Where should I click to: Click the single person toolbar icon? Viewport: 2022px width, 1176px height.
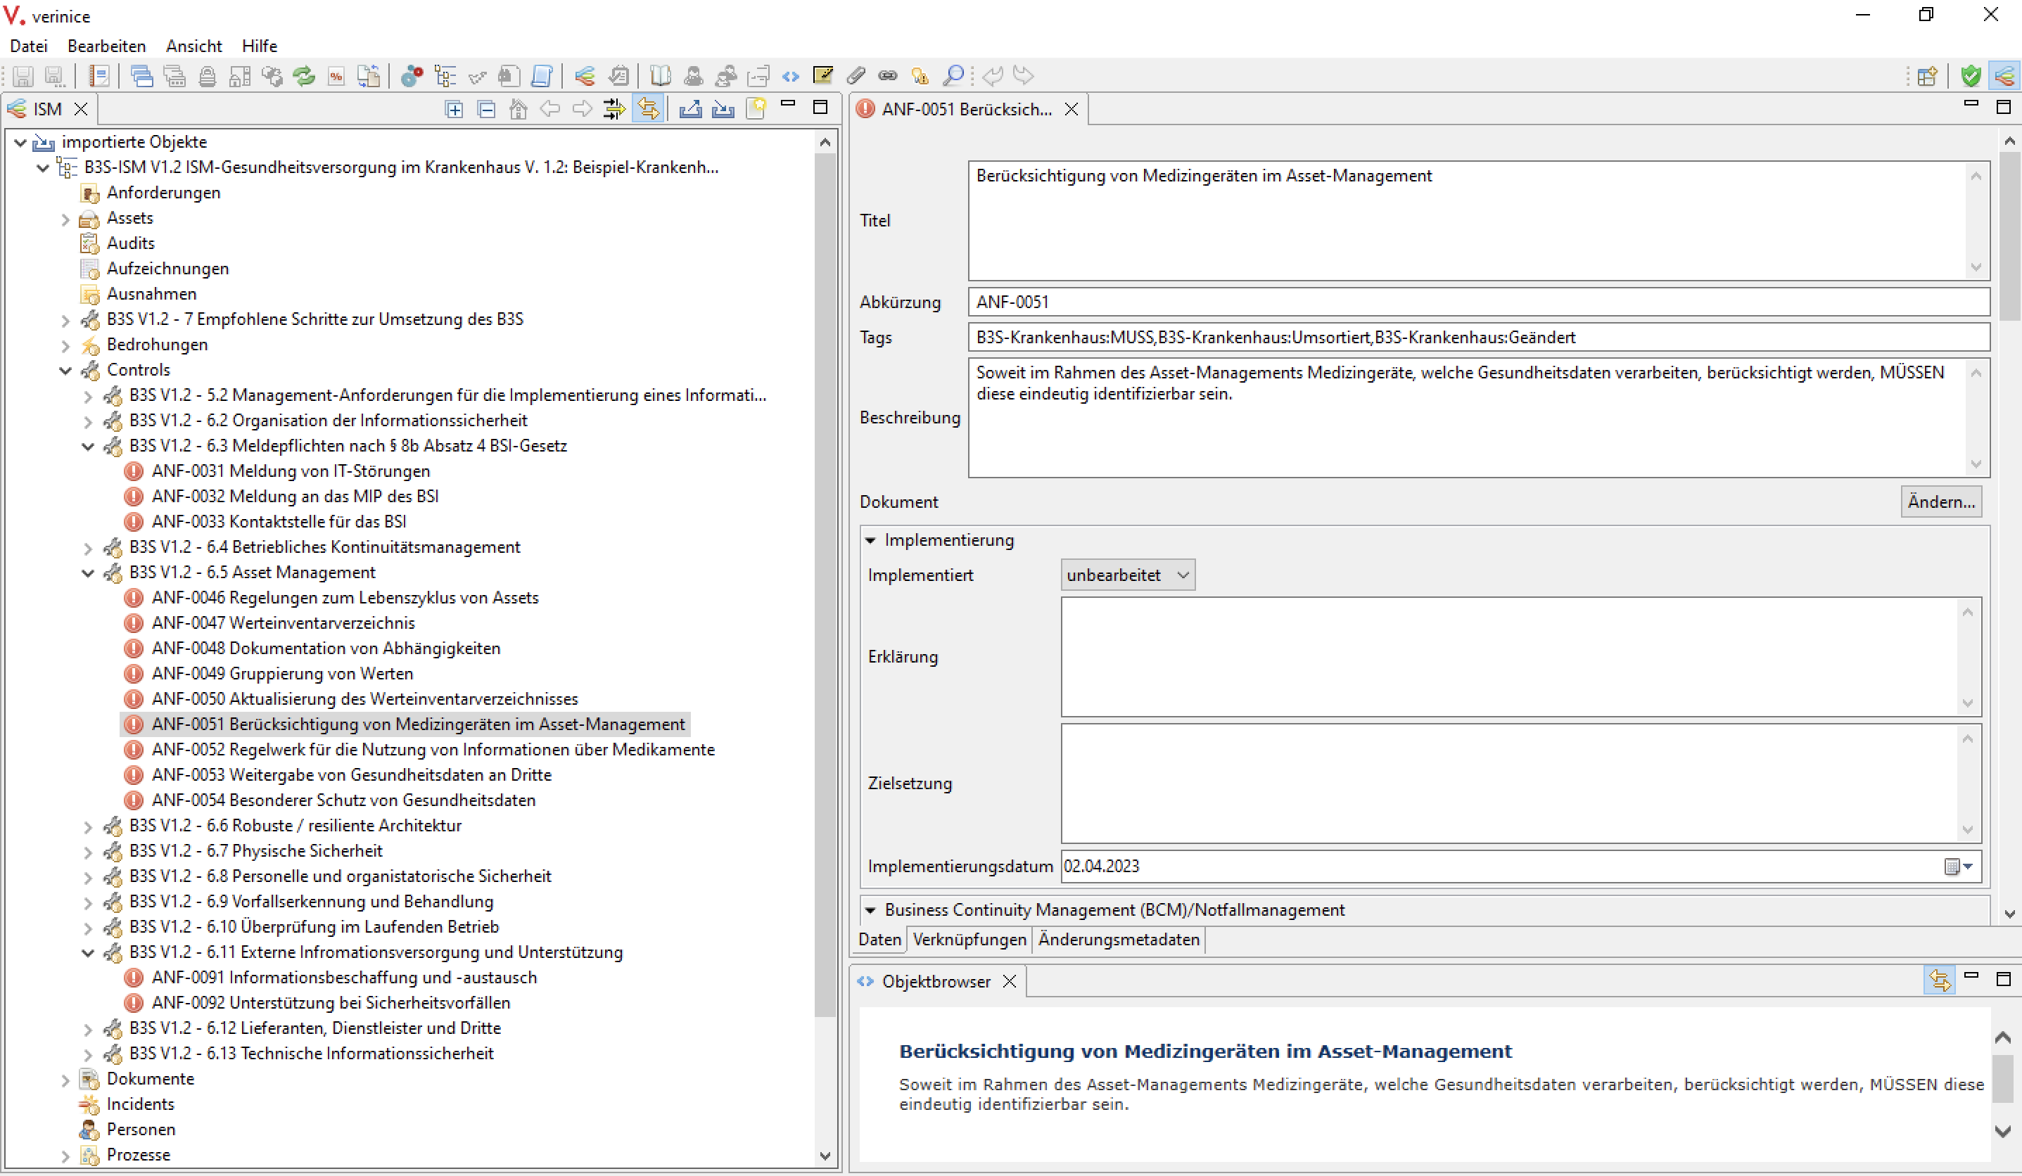(x=693, y=76)
